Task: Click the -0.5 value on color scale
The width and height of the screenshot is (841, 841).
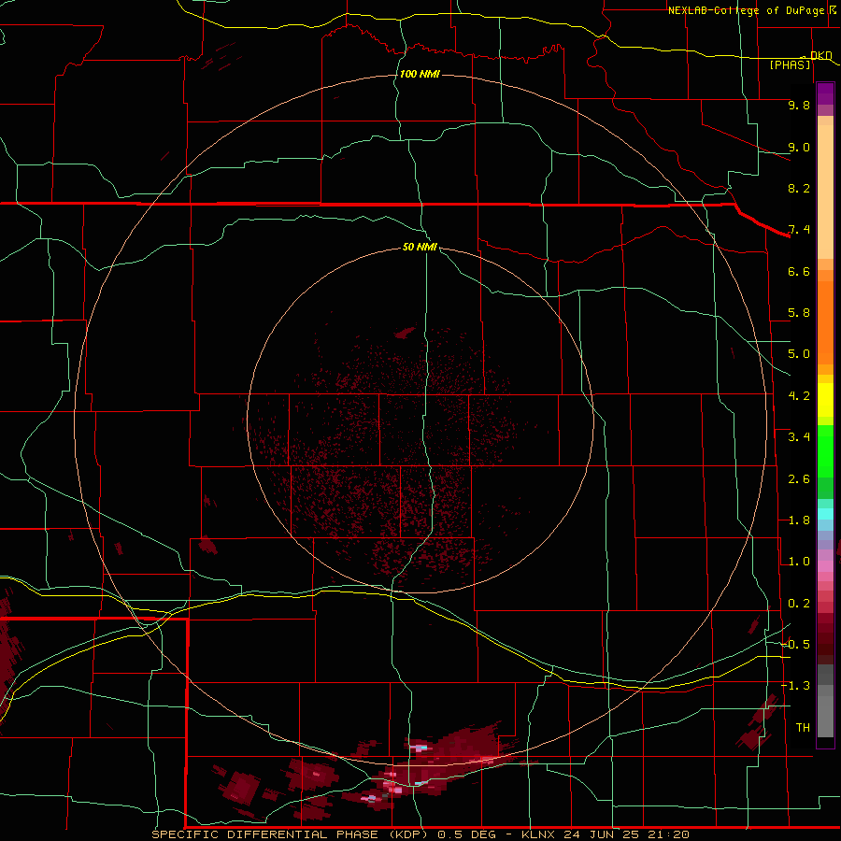Action: click(796, 645)
